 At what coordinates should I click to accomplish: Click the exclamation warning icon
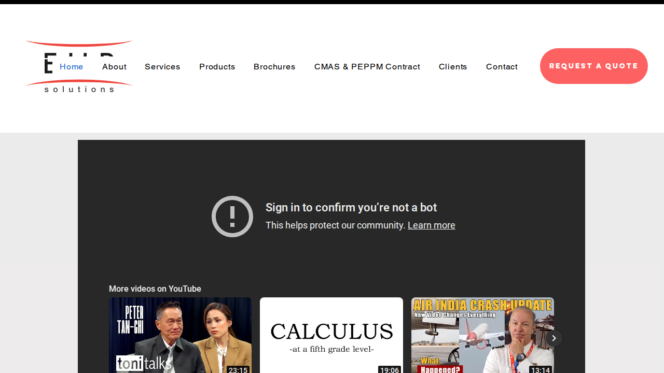click(232, 217)
